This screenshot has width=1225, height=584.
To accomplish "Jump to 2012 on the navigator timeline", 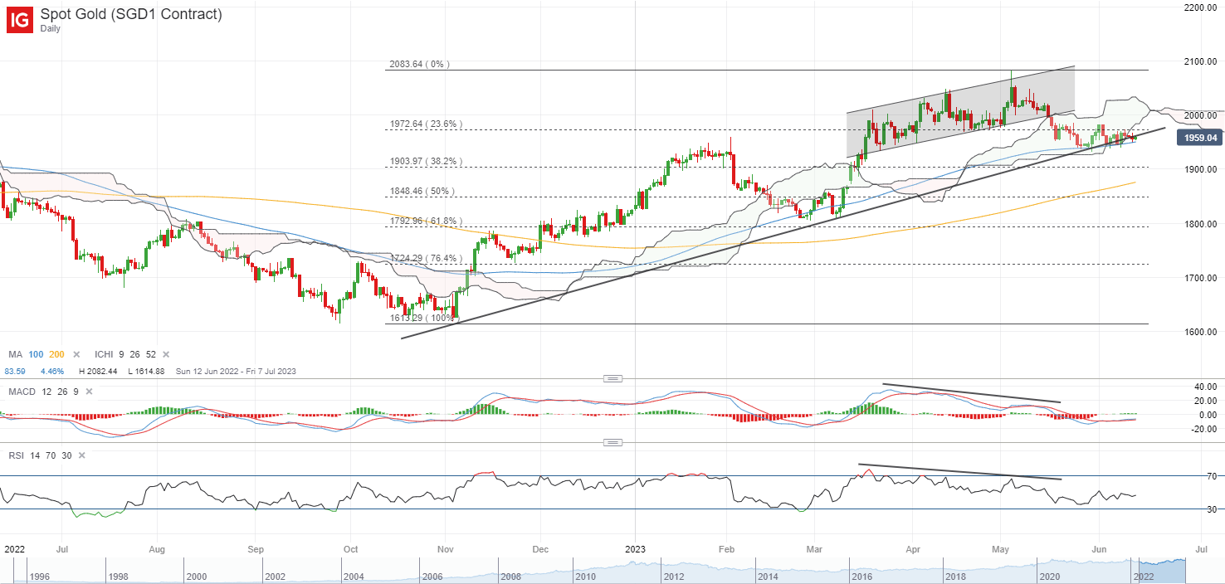I will (x=673, y=576).
